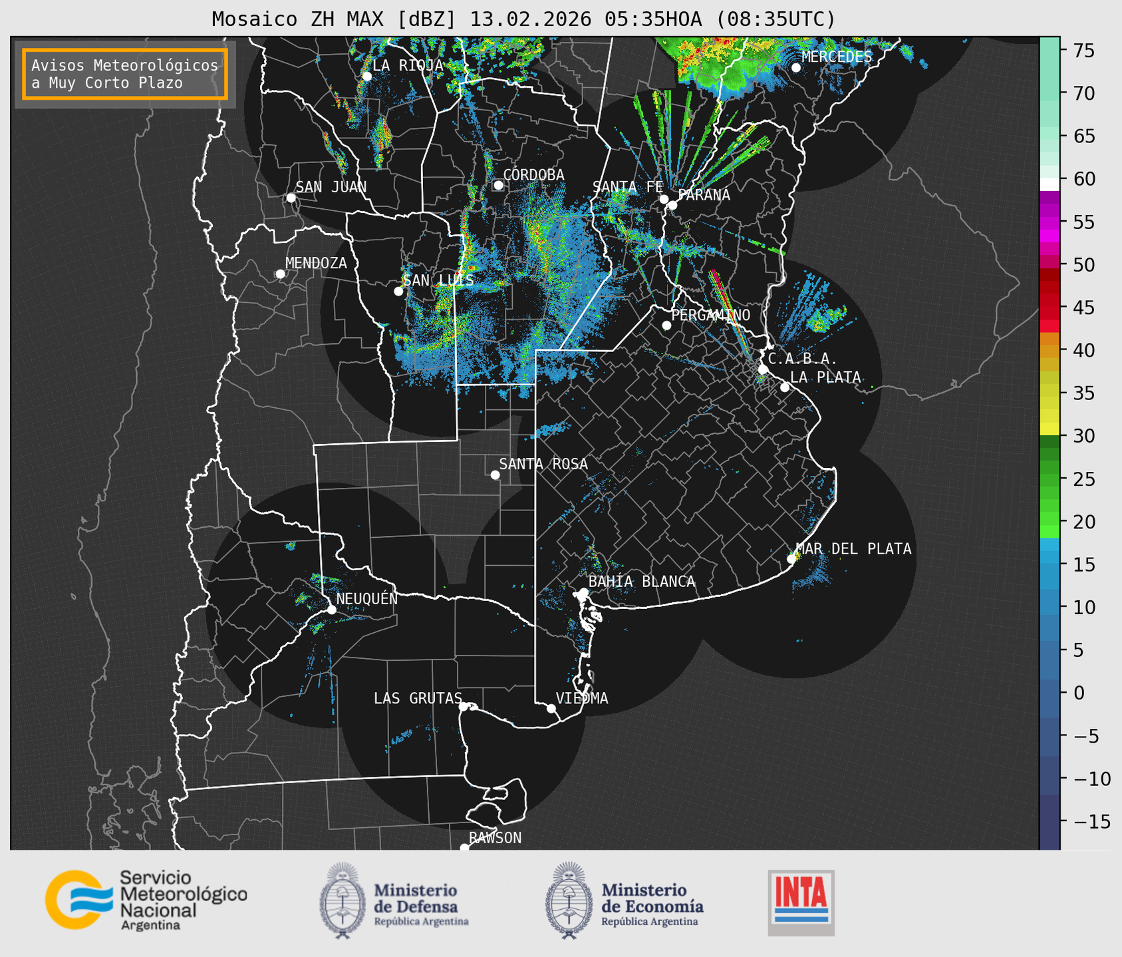Click the PERGAMINO label text
1122x957 pixels.
click(x=711, y=315)
